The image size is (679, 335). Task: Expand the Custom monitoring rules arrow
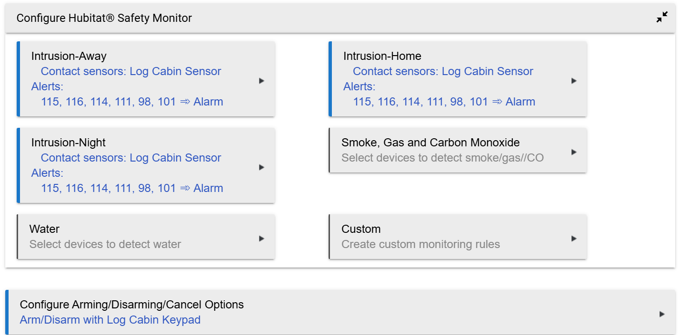(x=574, y=239)
